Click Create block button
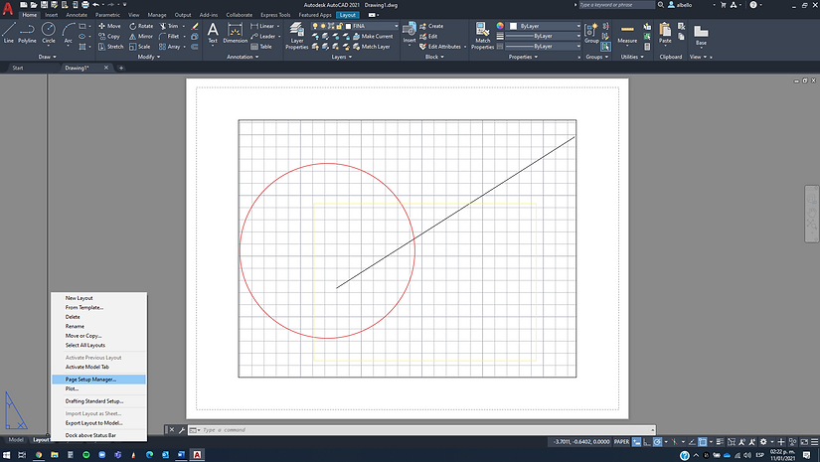The height and width of the screenshot is (462, 820). click(x=431, y=26)
